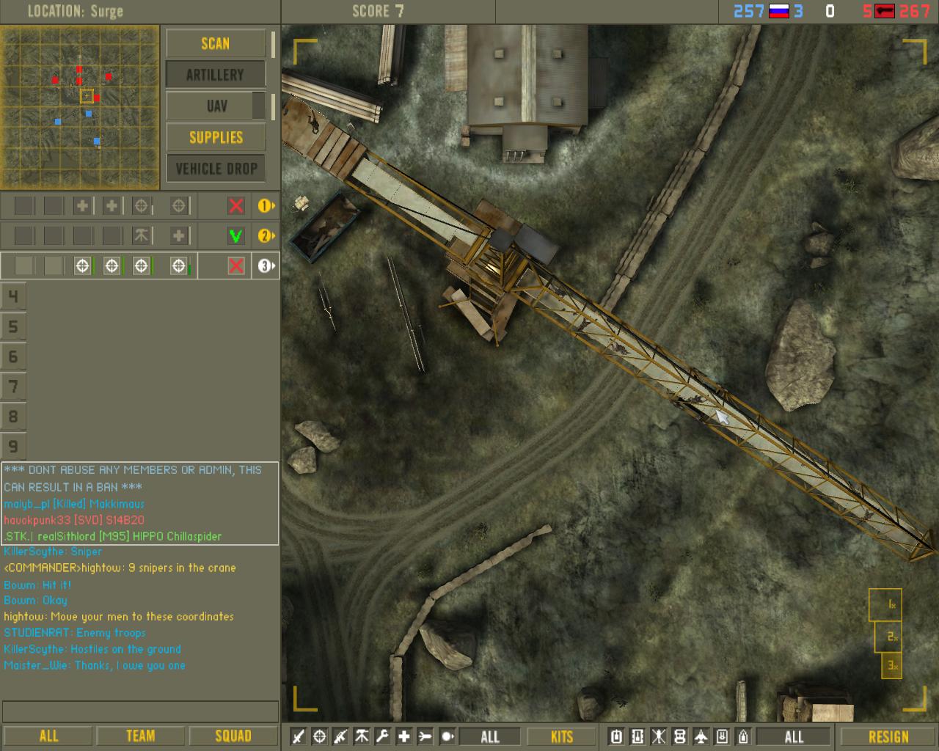The width and height of the screenshot is (939, 751).
Task: Show all vehicles with right ALL button
Action: point(794,736)
